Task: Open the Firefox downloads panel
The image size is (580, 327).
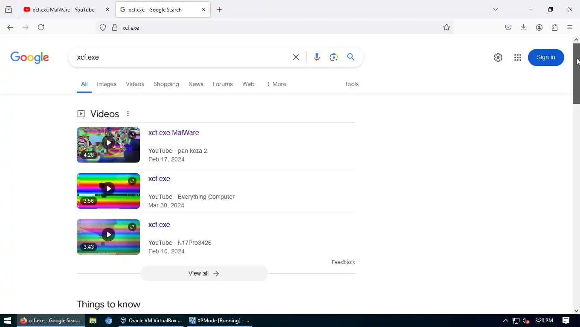Action: tap(524, 27)
